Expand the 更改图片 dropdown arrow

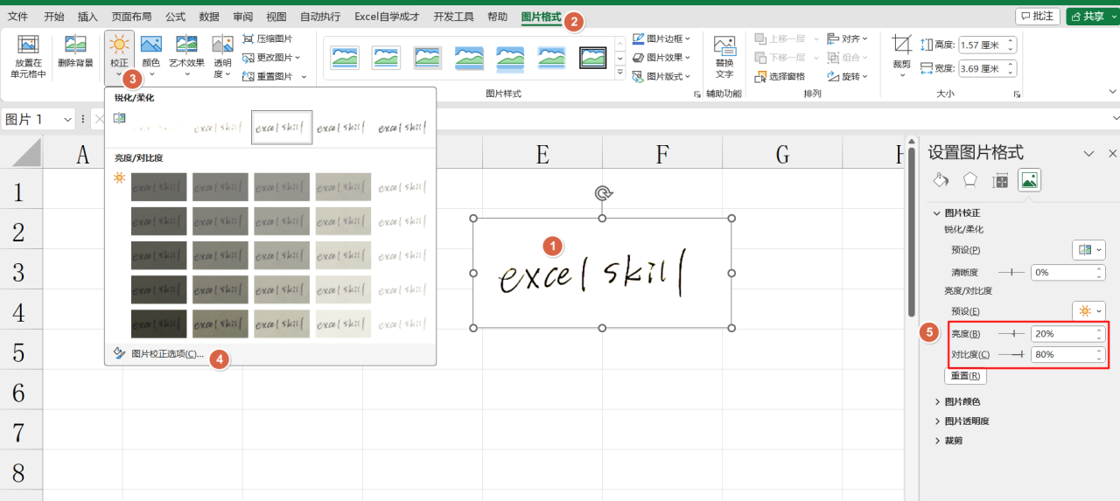coord(297,58)
